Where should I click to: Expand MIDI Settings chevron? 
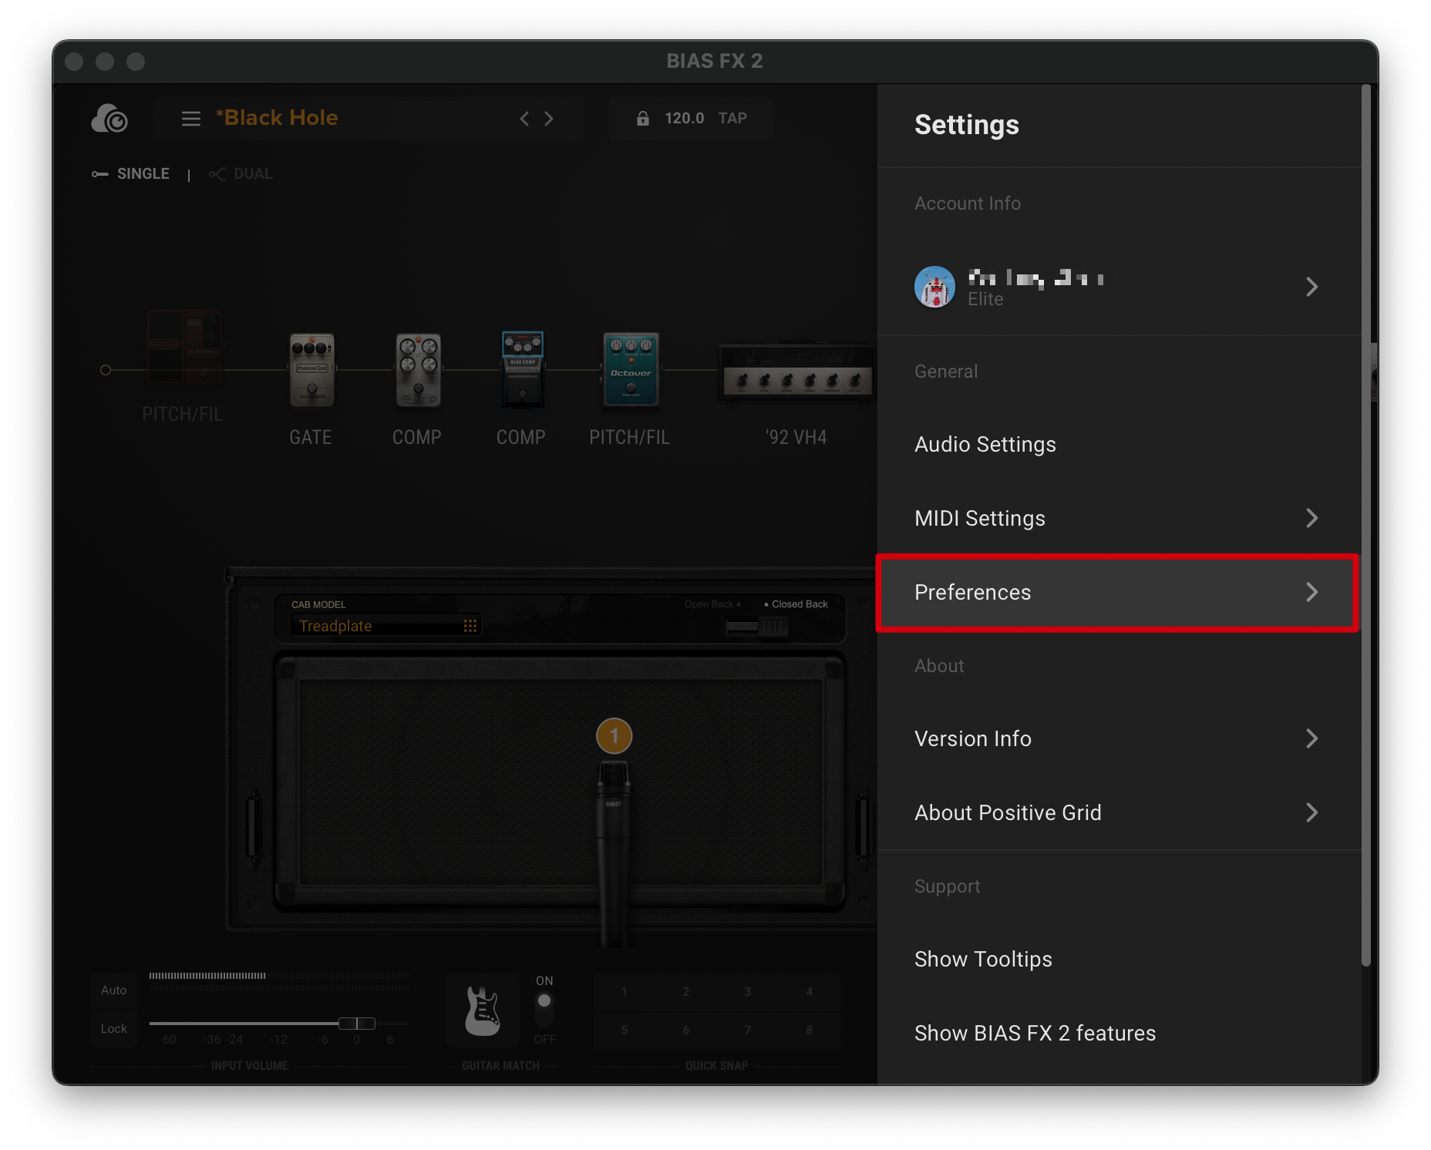click(1311, 518)
